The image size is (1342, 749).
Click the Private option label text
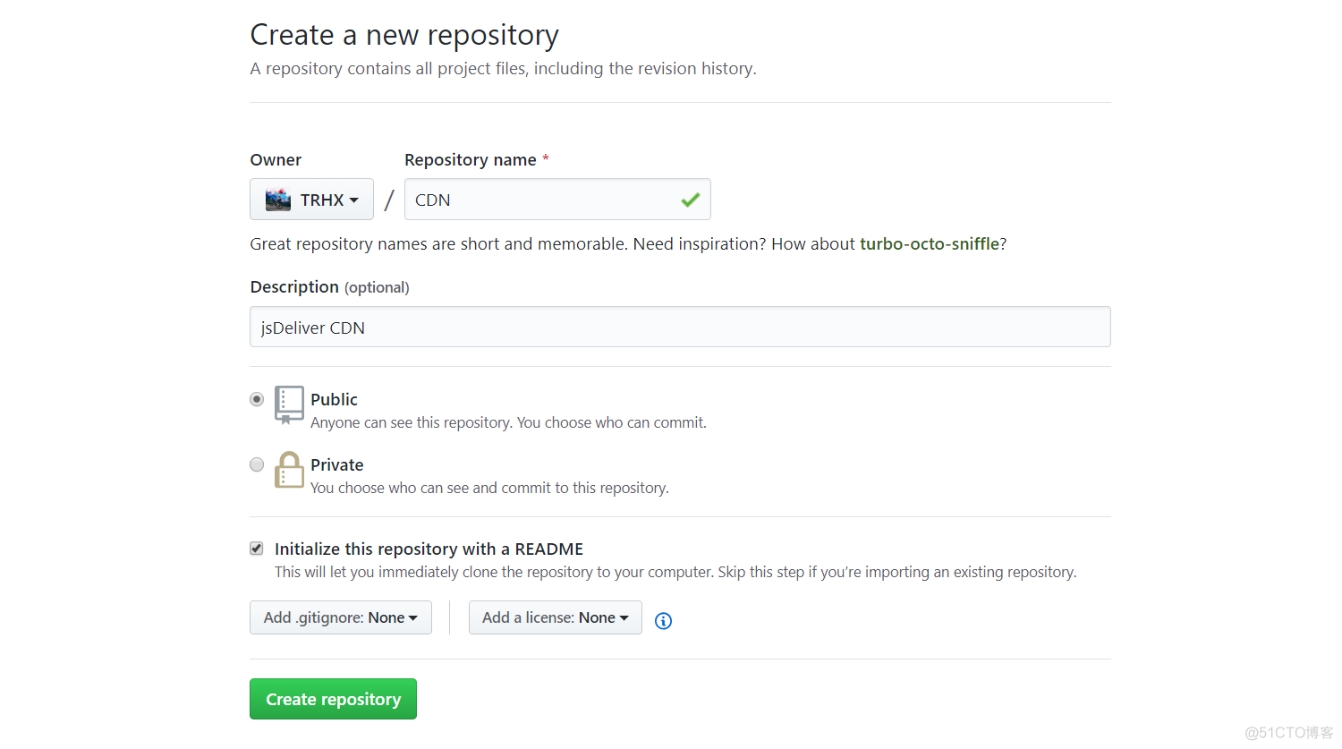pos(337,464)
